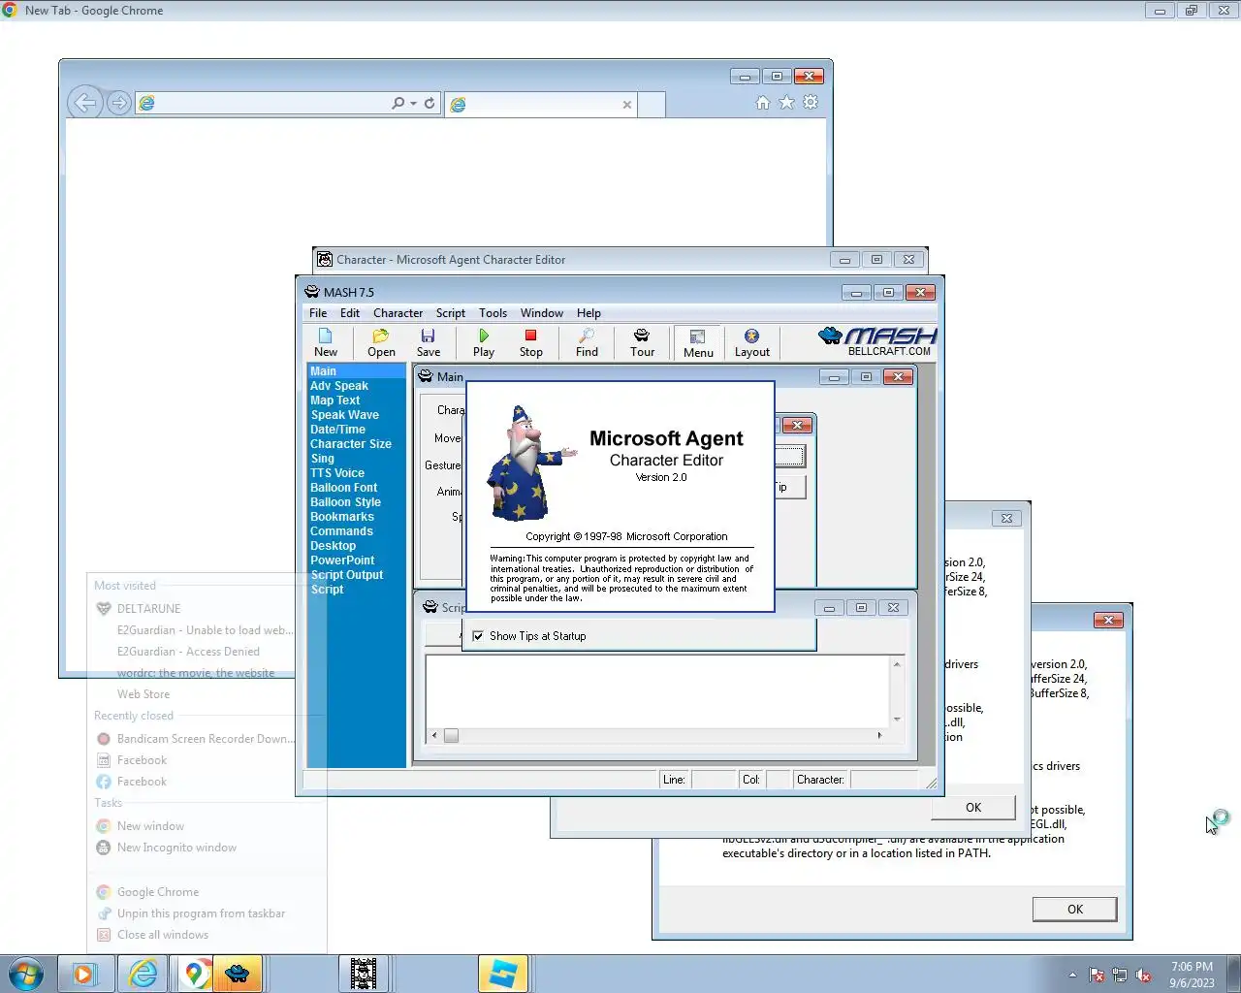Select Balloon Style in the sidebar
Screen dimensions: 1241x993
pyautogui.click(x=345, y=502)
